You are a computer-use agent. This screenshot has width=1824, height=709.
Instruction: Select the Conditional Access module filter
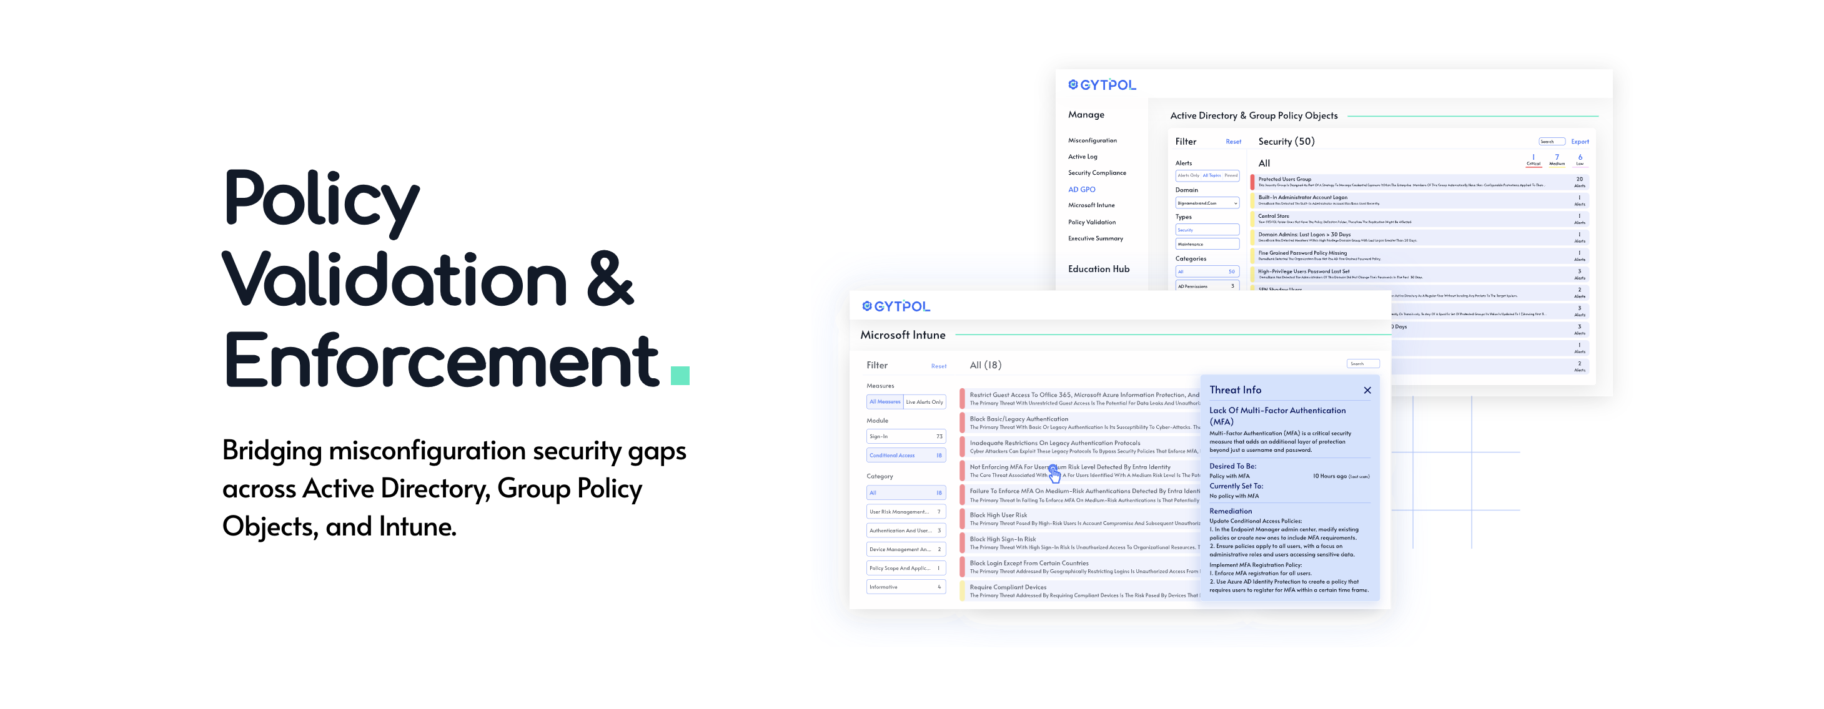[x=891, y=455]
